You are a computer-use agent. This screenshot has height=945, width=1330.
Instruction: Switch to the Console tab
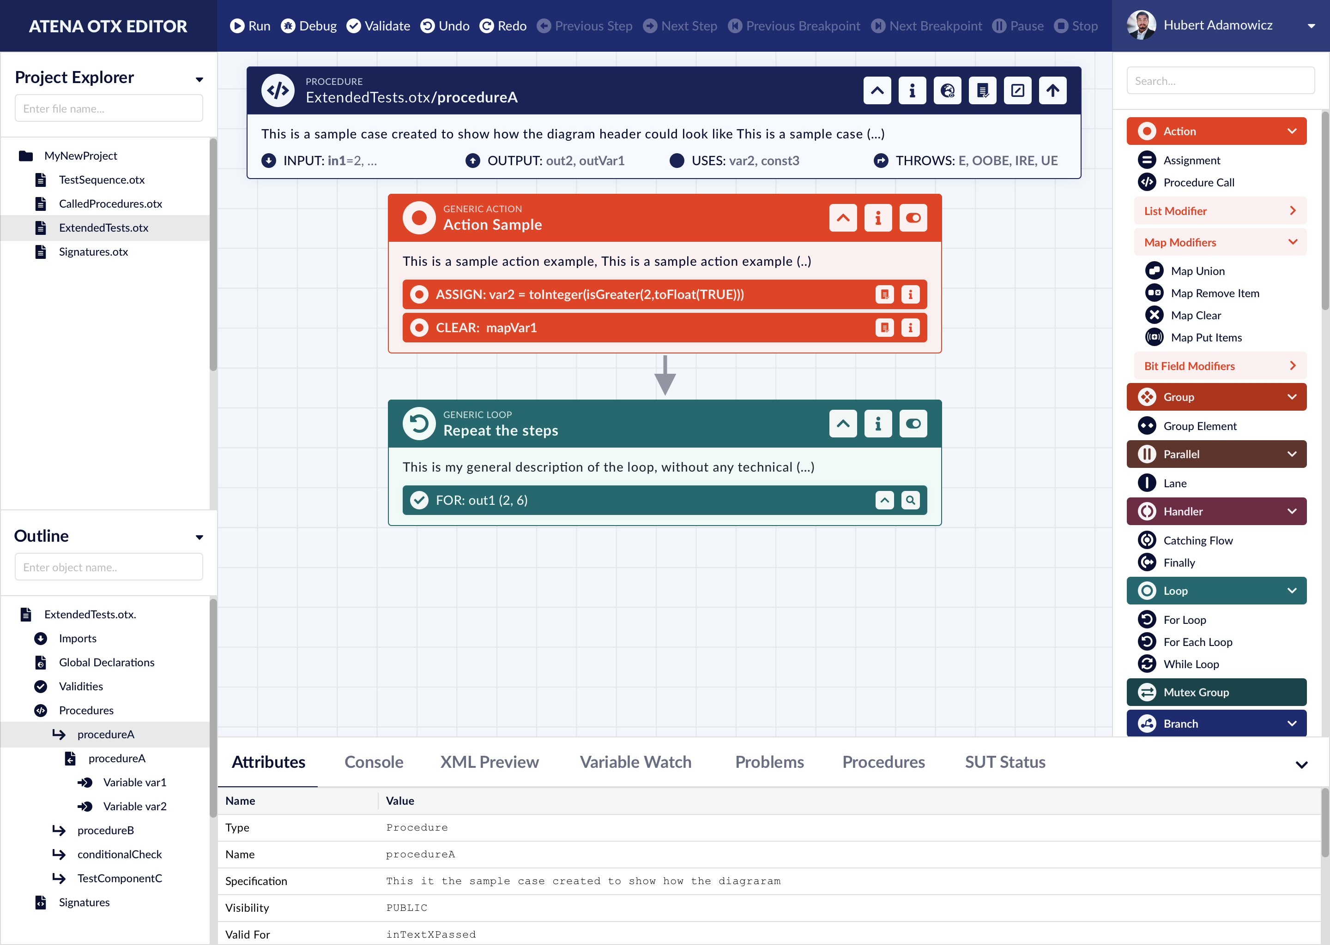[x=374, y=762]
